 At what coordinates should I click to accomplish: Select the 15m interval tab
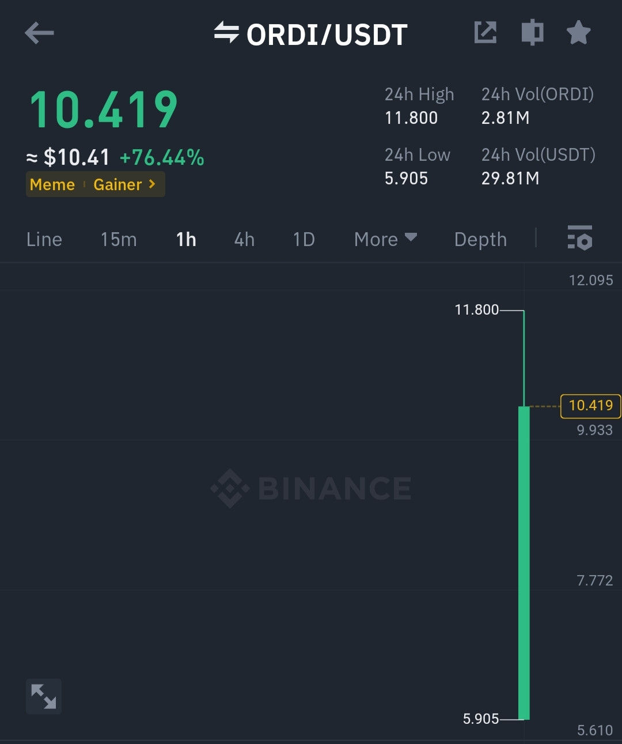tap(119, 239)
